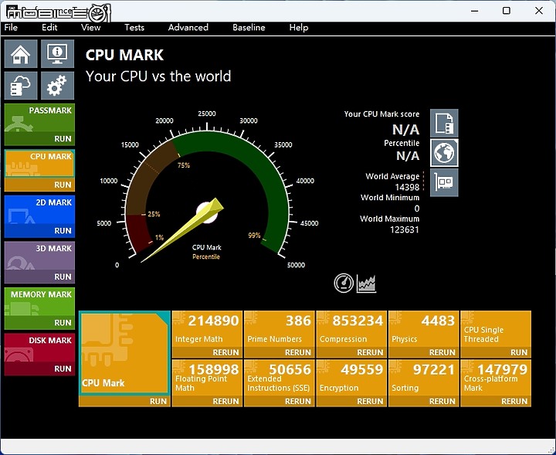Rerun the Cross-platform Mark test
The width and height of the screenshot is (556, 455).
coord(514,401)
